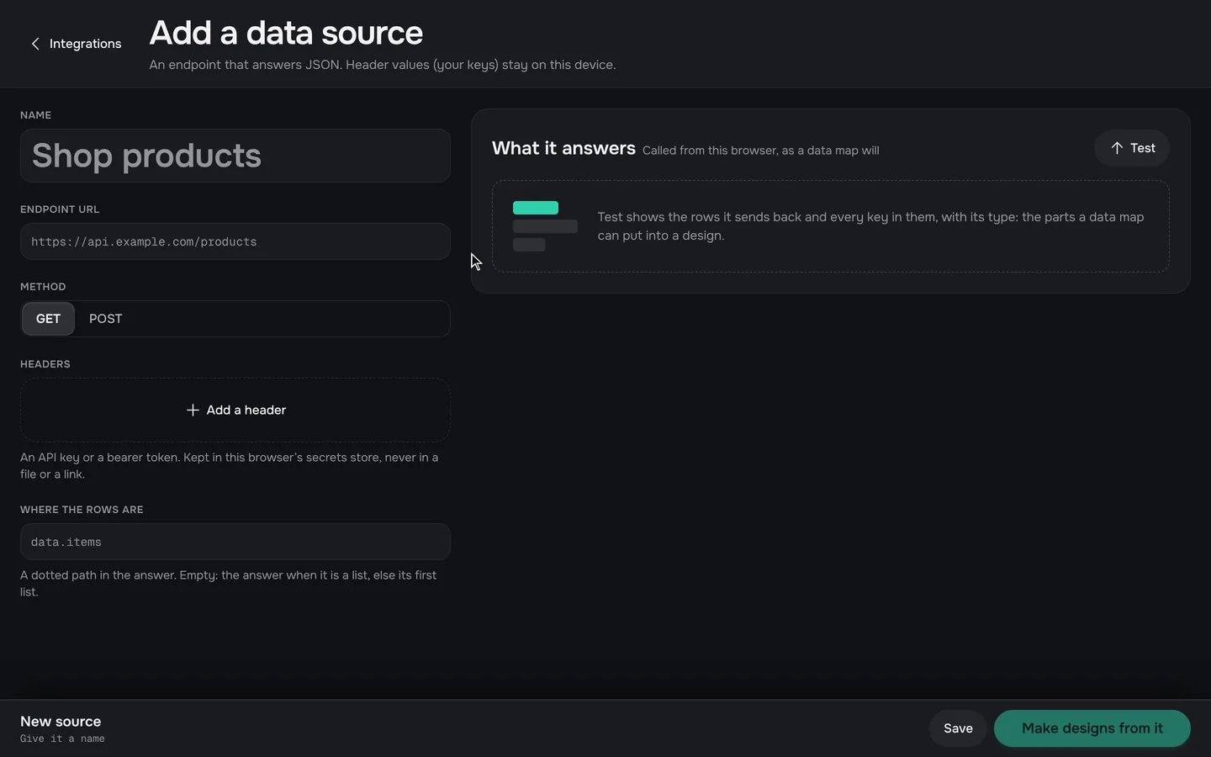Viewport: 1211px width, 757px height.
Task: Click the ENDPOINT URL label
Action: 60,209
